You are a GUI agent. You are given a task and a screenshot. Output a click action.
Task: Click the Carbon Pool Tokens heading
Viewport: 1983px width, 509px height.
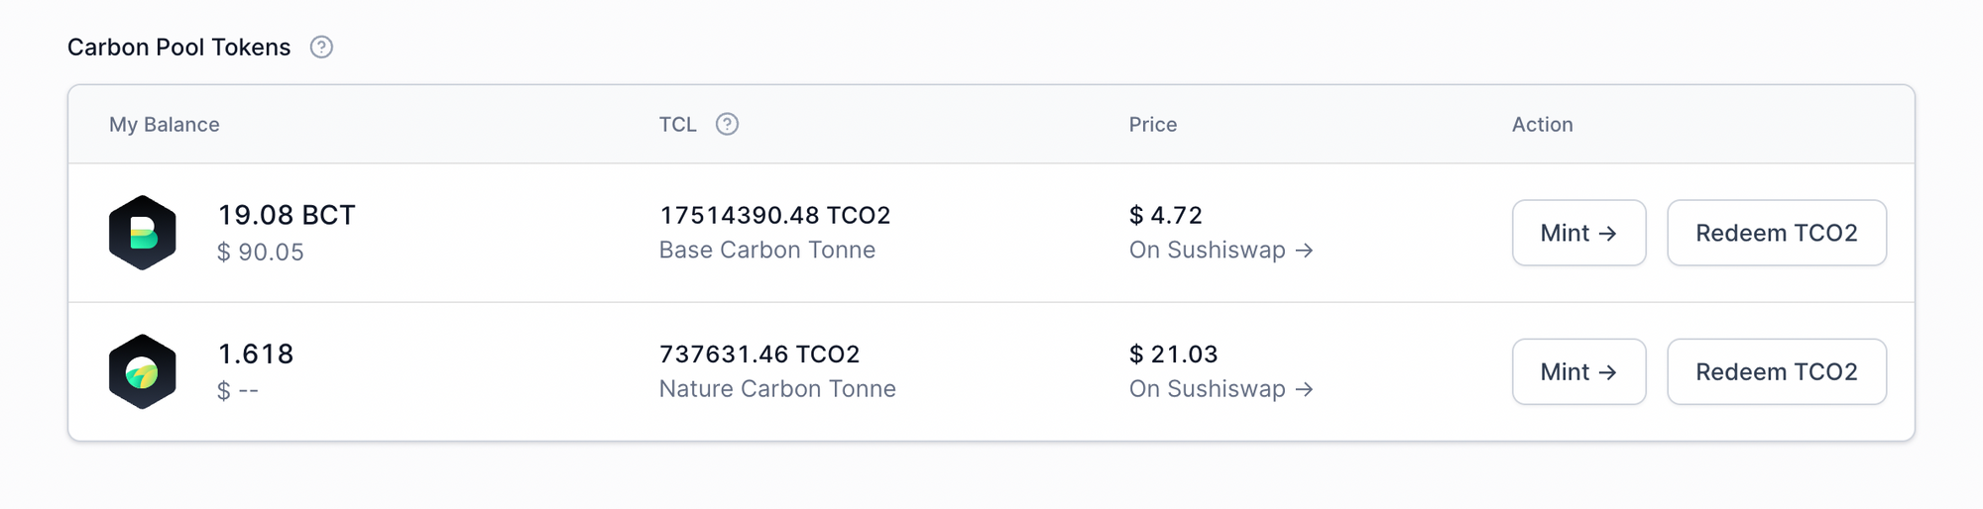(179, 48)
